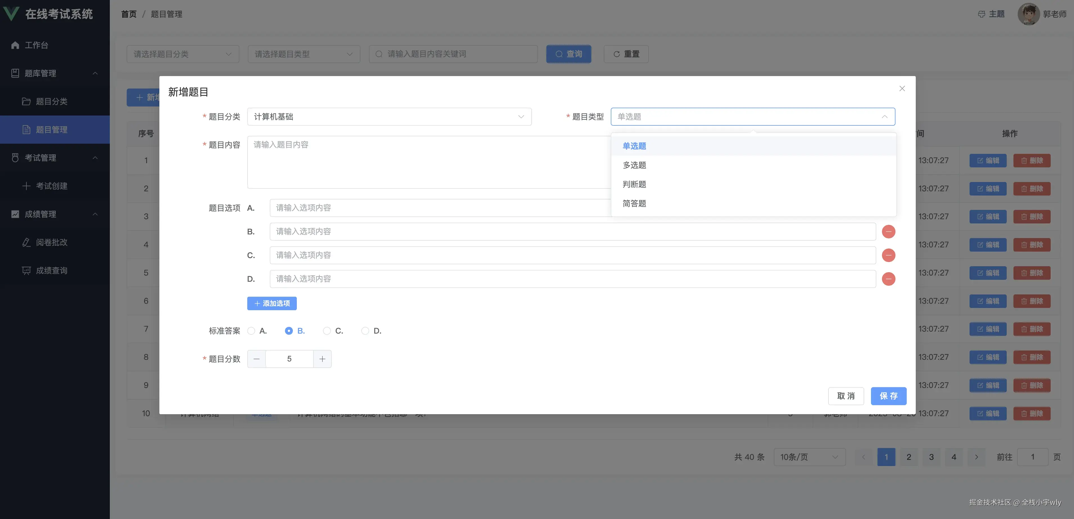
Task: Remove option D with the red minus icon
Action: 888,279
